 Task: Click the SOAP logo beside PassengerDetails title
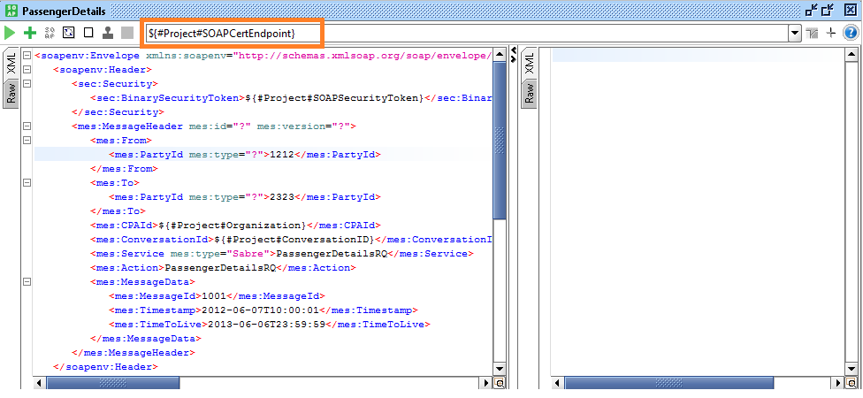point(11,10)
